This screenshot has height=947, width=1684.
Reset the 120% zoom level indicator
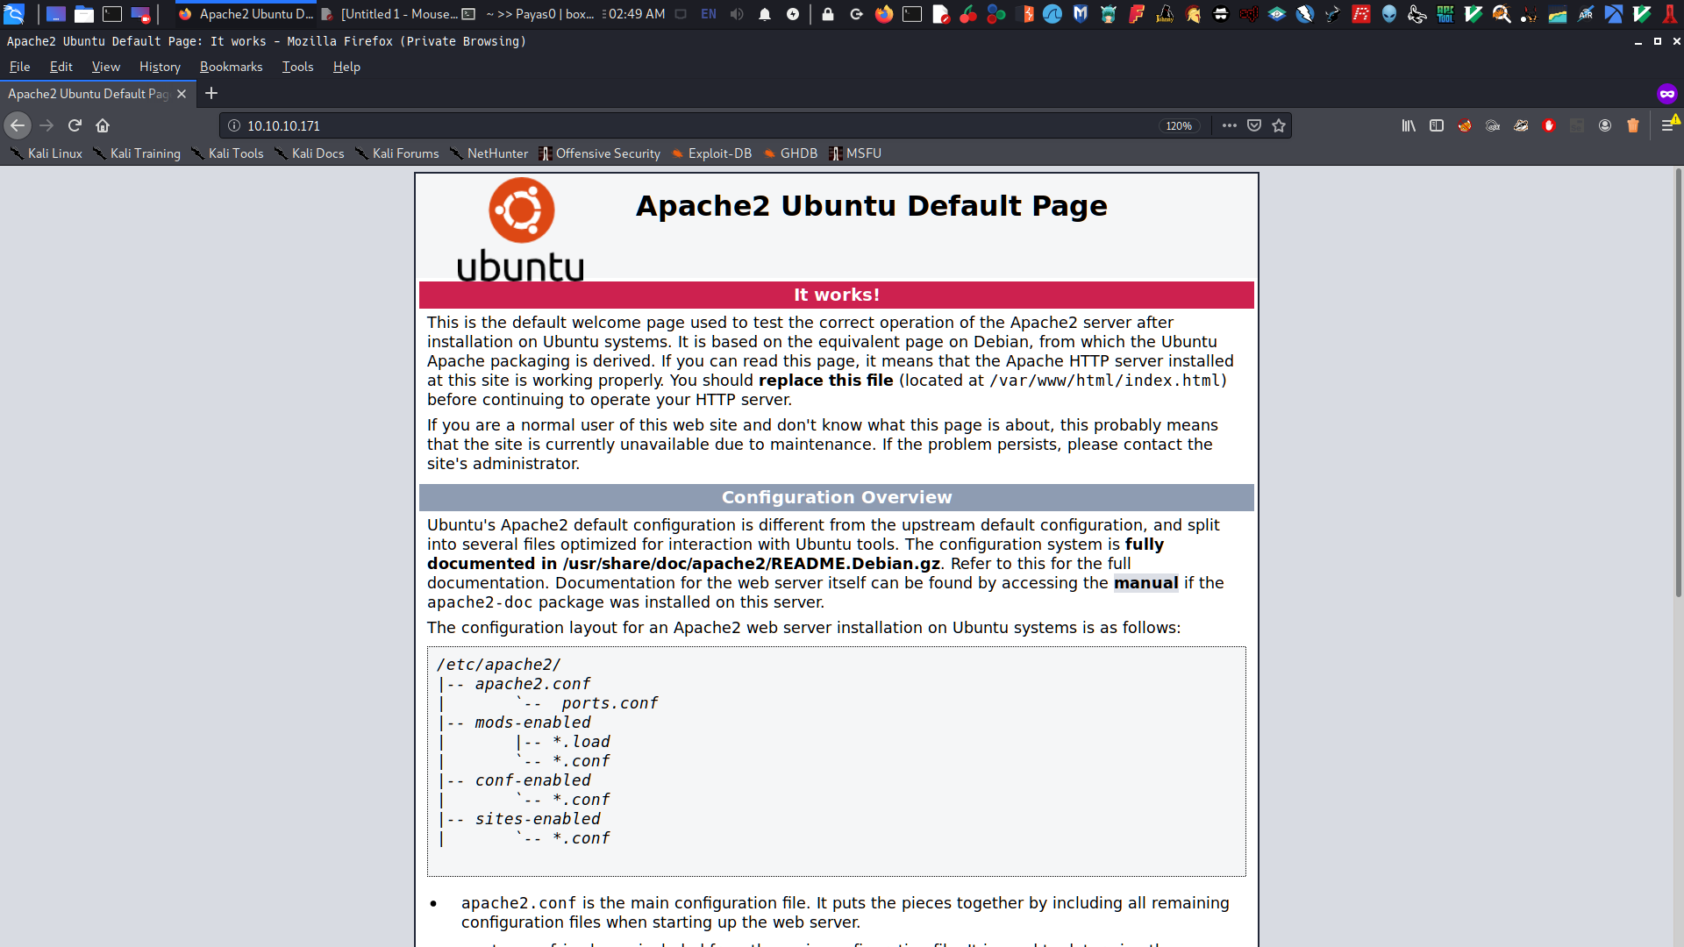[1179, 125]
